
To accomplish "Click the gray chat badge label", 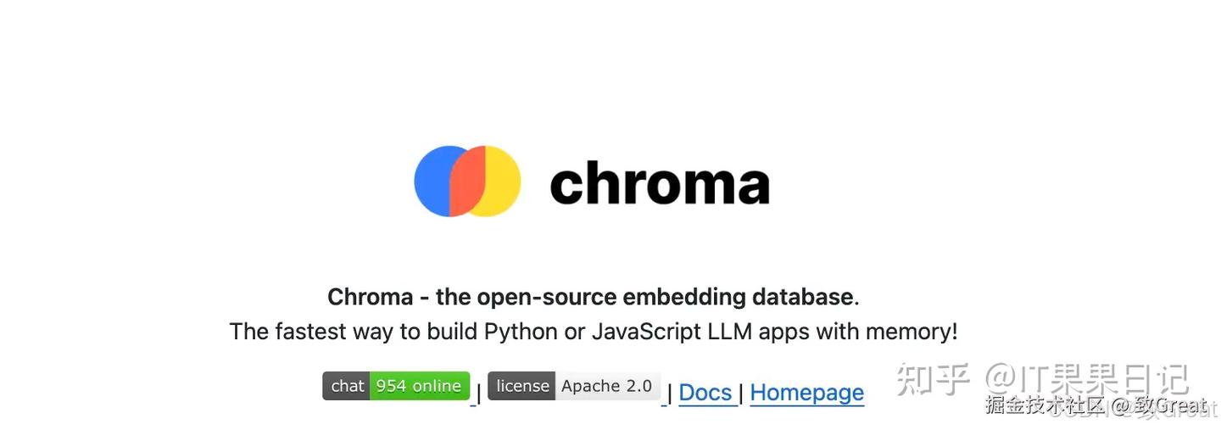I will coord(347,386).
